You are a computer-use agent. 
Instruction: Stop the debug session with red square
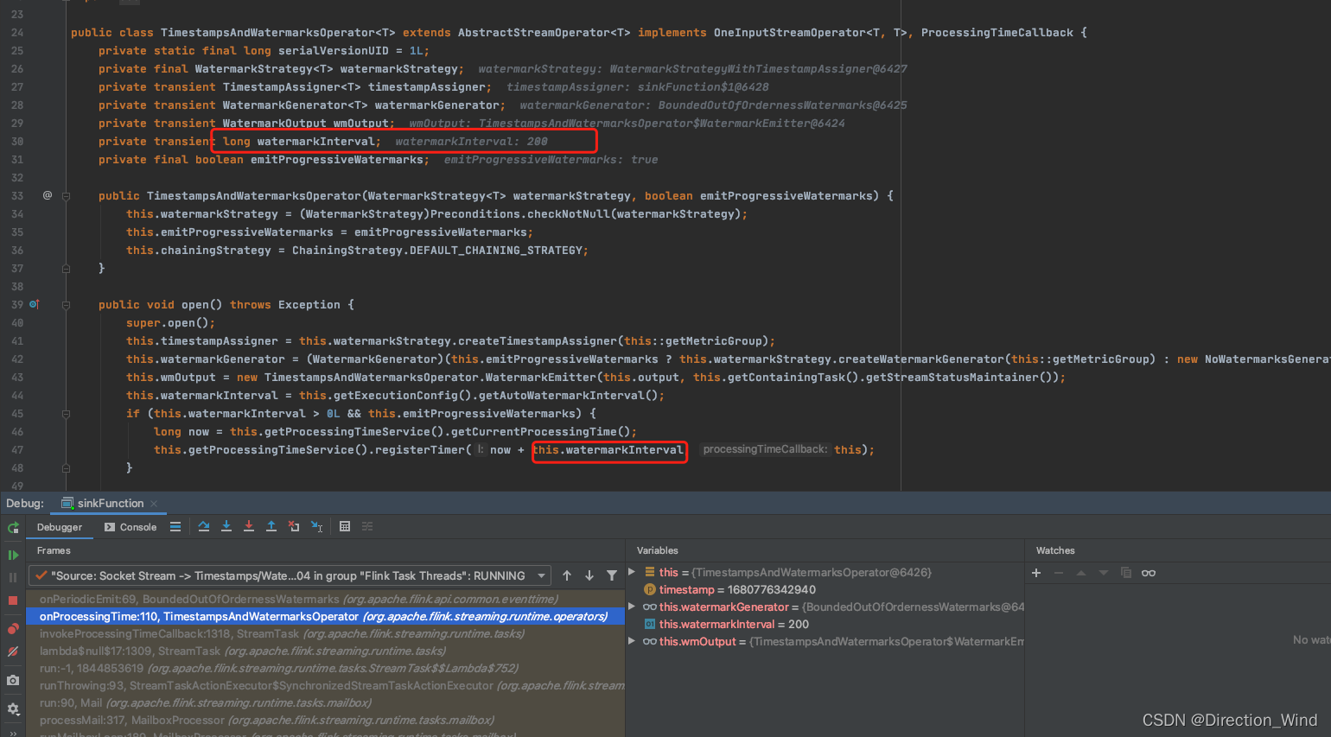(x=13, y=600)
